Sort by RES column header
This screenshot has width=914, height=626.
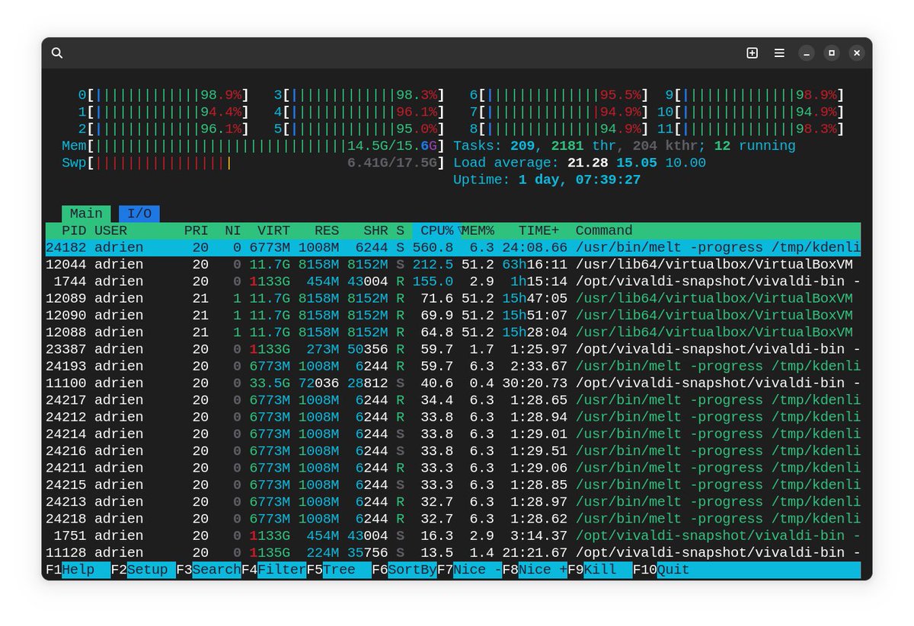point(327,230)
